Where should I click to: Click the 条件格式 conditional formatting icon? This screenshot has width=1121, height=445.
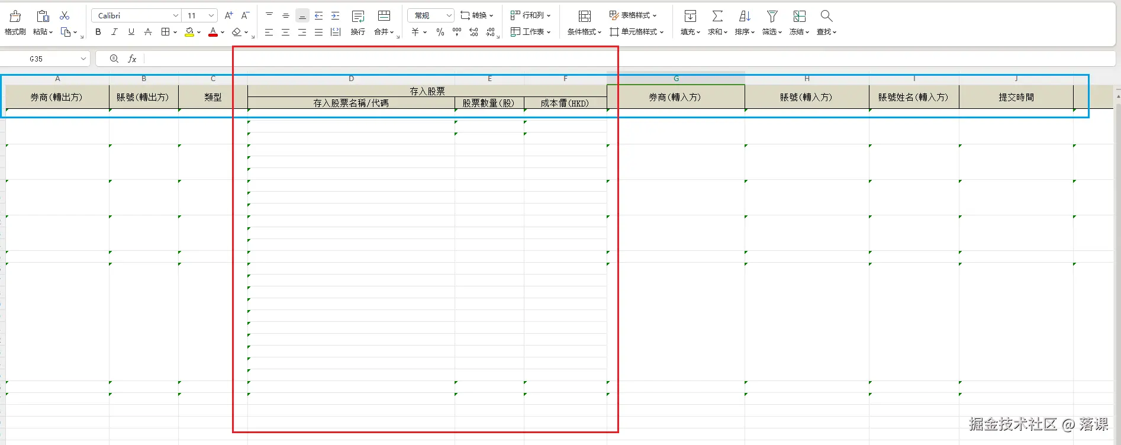pos(585,16)
